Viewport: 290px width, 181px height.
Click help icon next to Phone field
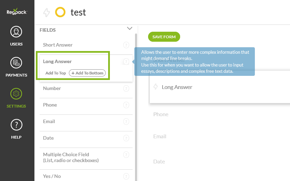126,105
